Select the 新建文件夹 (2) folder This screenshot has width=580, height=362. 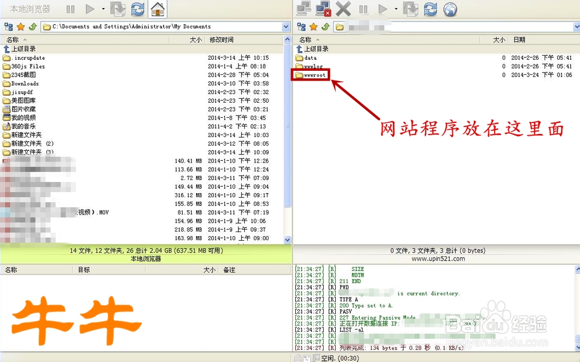[28, 144]
